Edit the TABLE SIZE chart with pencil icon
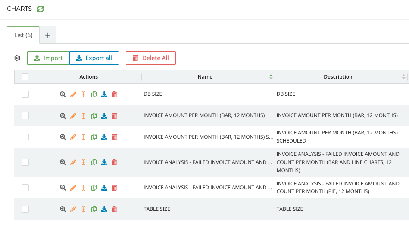 (73, 209)
